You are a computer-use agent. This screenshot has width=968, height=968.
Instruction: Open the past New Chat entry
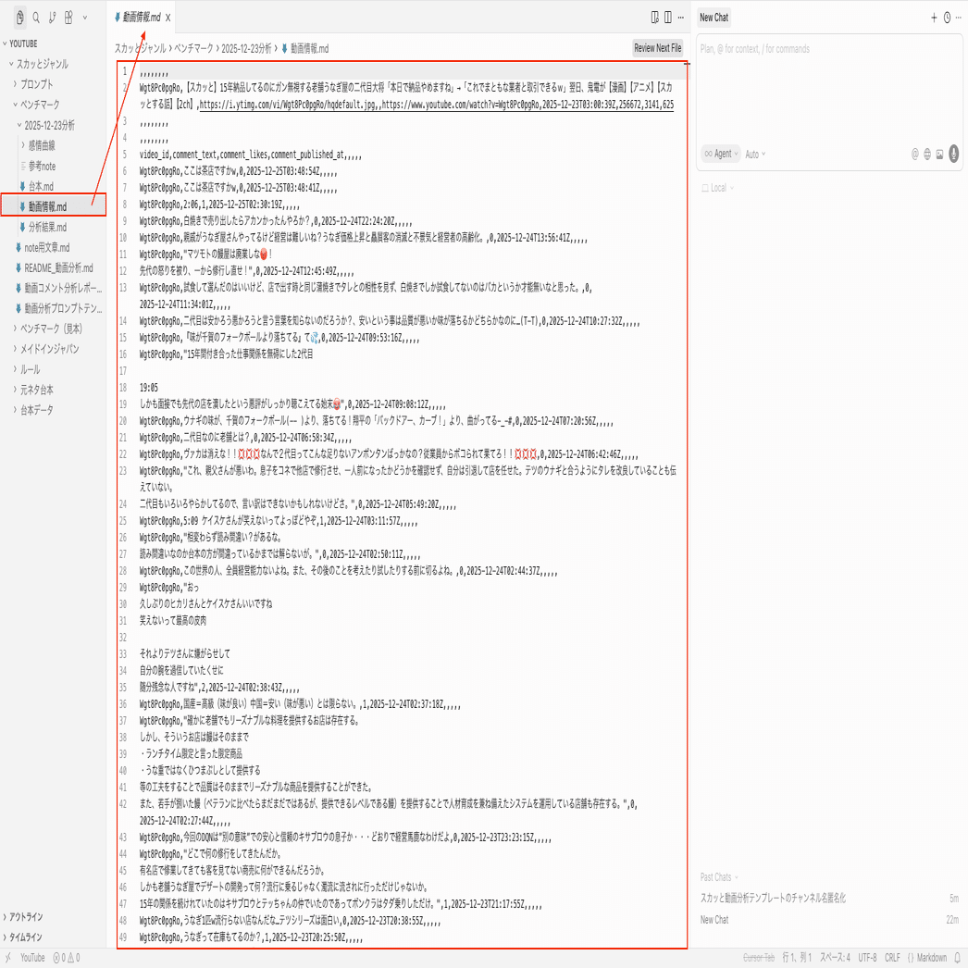pos(829,920)
